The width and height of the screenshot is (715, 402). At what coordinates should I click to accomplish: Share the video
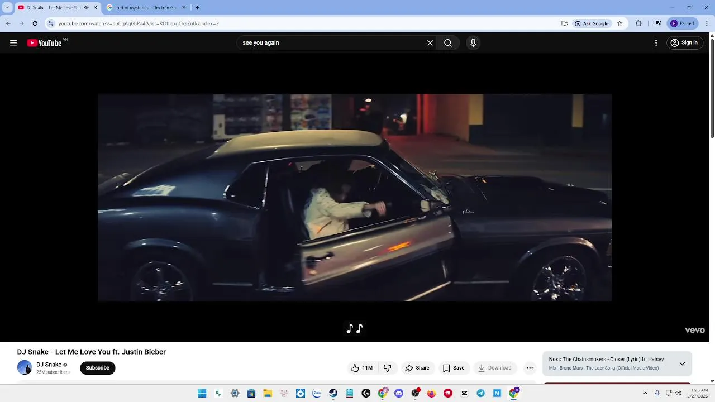(x=417, y=368)
